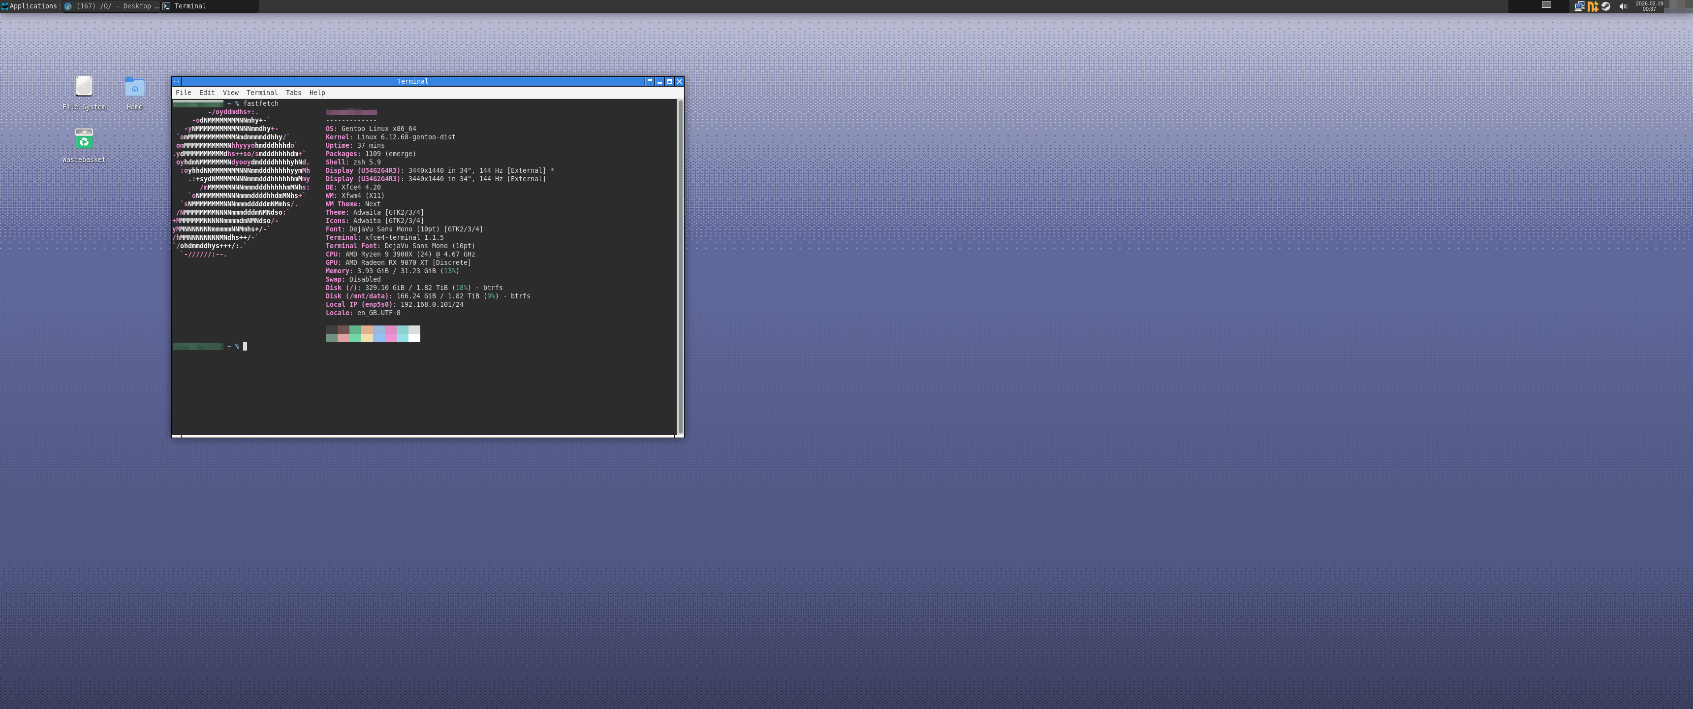Click the network connections tray icon
This screenshot has width=1693, height=709.
click(1579, 6)
